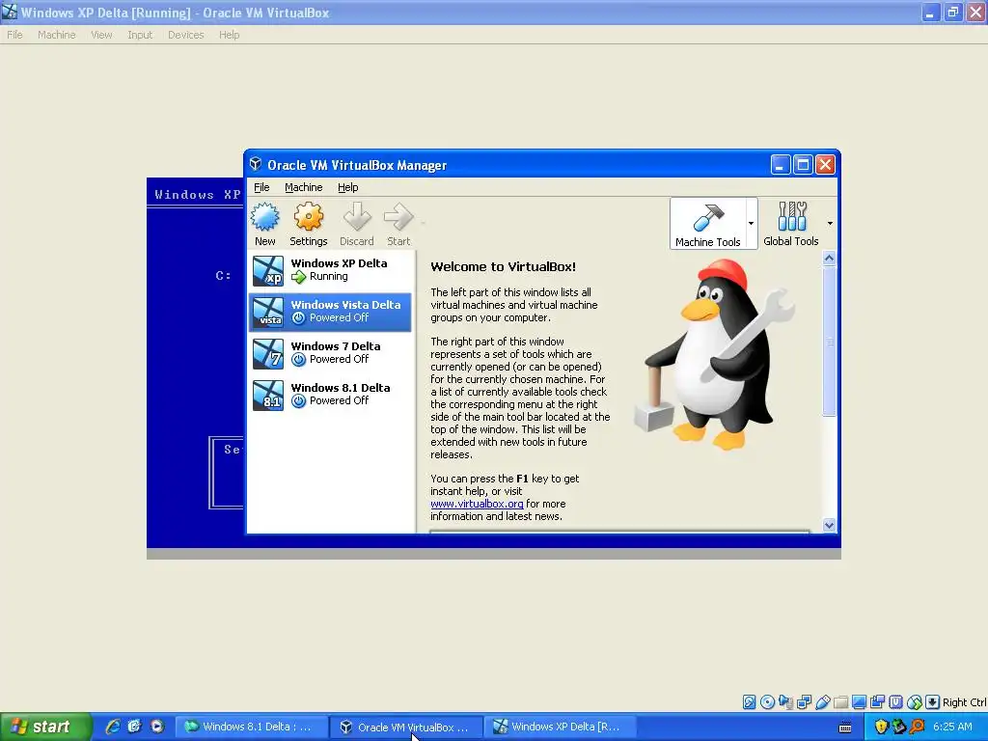Switch to Oracle VM VirtualBox taskbar button
988x741 pixels.
coord(407,727)
